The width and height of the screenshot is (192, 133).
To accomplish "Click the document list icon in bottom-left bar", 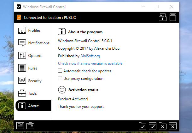I will tap(20, 126).
